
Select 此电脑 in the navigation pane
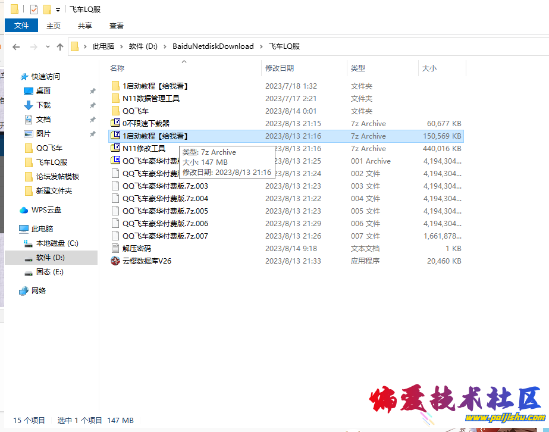click(x=42, y=228)
